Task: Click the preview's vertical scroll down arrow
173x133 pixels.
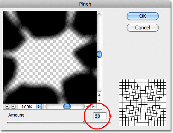Action: (99, 101)
